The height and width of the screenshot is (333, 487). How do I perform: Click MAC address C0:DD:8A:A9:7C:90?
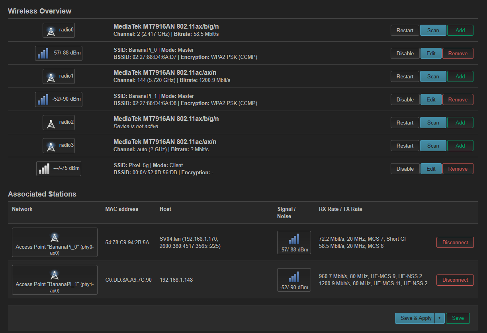128,280
